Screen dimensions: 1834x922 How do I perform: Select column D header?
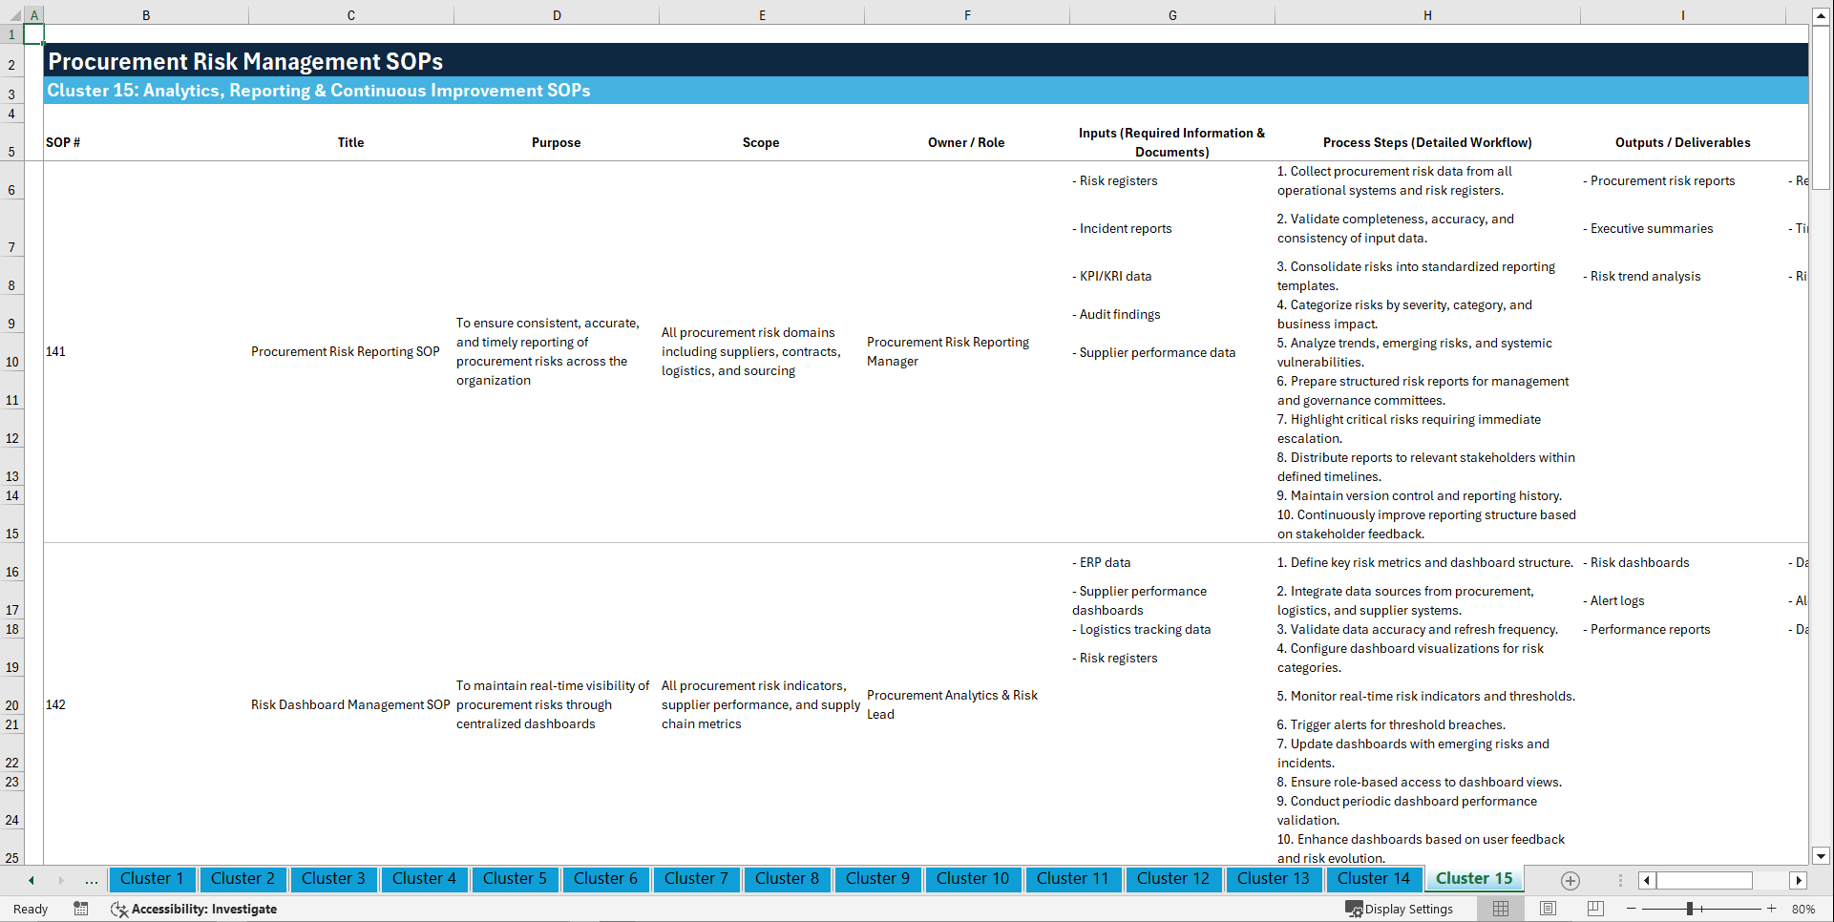click(557, 15)
